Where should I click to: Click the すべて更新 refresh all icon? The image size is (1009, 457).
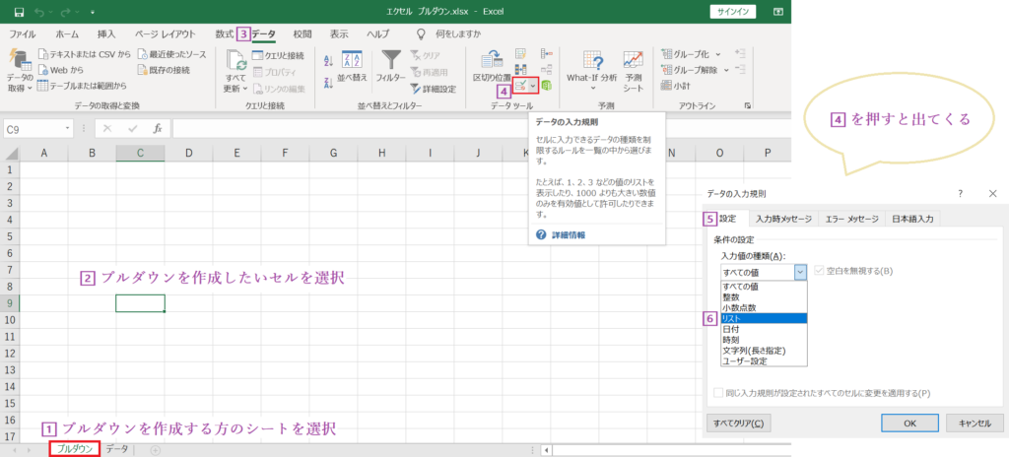point(235,61)
